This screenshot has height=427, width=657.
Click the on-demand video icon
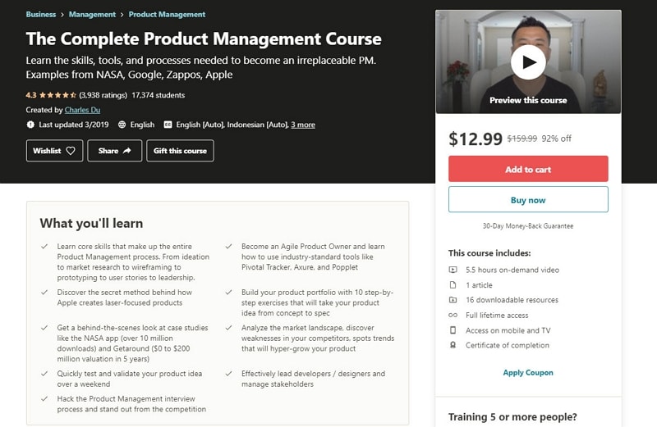(453, 270)
